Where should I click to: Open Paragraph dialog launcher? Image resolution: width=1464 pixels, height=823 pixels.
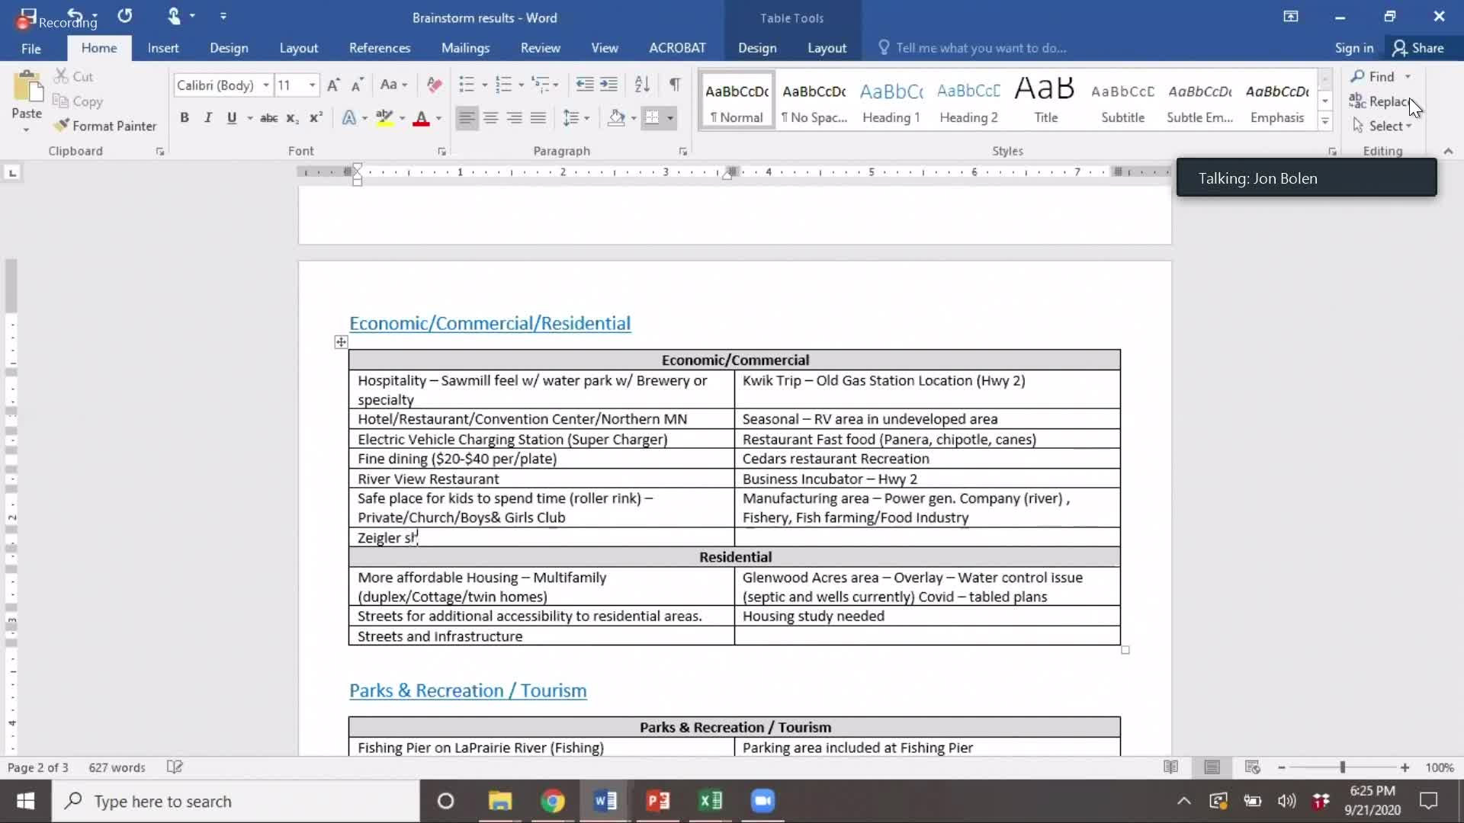coord(683,152)
